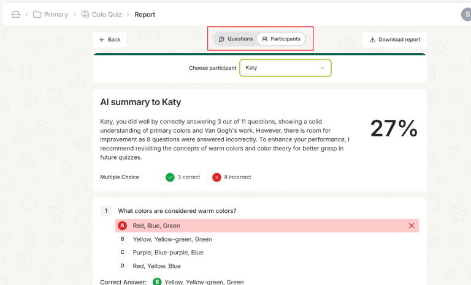Select option D Red, Yellow, Blue
The image size is (471, 285).
click(156, 266)
